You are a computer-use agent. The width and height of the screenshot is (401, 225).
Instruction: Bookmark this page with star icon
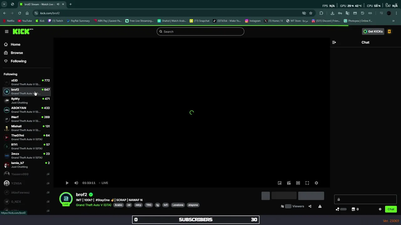[x=311, y=13]
